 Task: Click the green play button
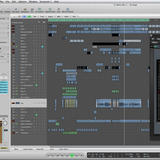72,155
